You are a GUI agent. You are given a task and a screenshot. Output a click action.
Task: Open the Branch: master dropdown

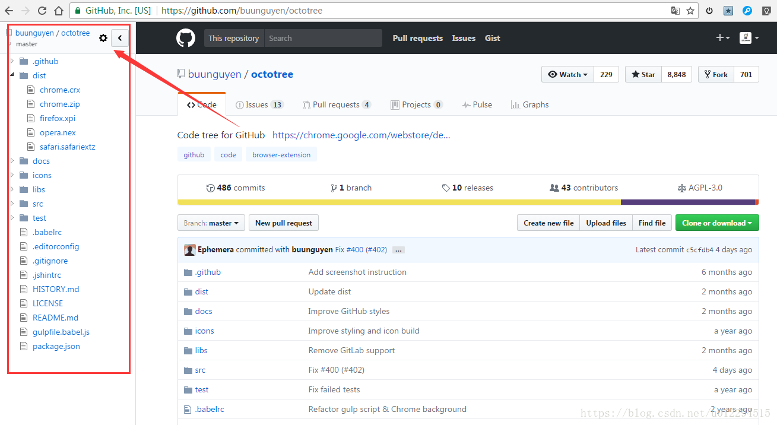211,223
